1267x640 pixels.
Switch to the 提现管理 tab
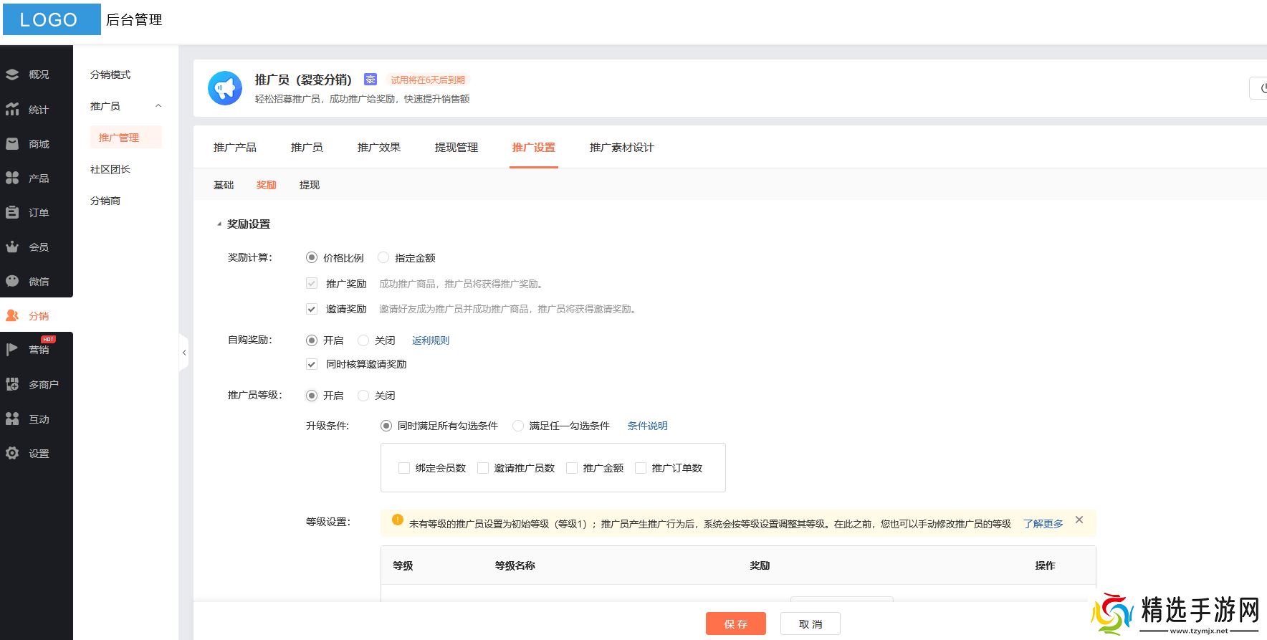click(x=456, y=148)
